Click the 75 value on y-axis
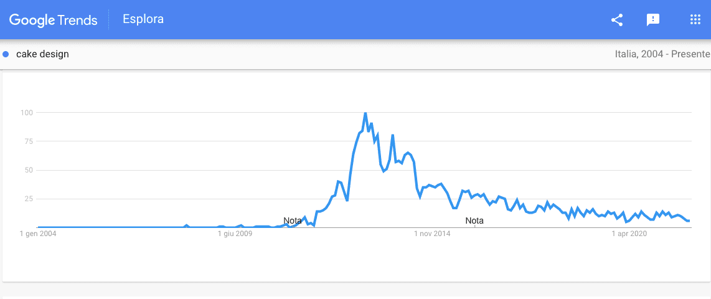Screen dimensions: 711x299 pyautogui.click(x=29, y=141)
